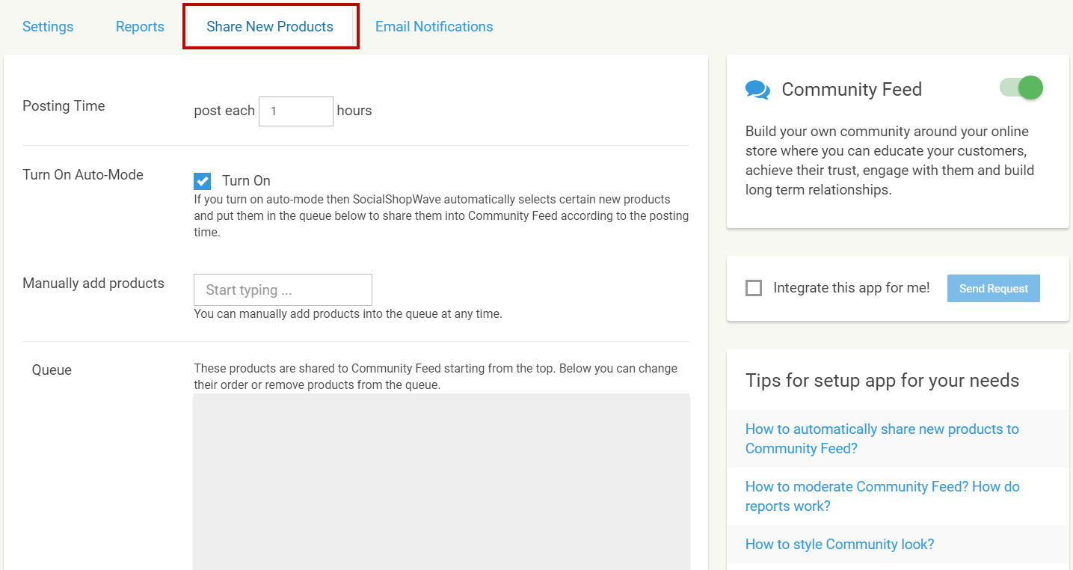This screenshot has width=1073, height=570.
Task: Open How to moderate Community Feed link
Action: click(882, 496)
